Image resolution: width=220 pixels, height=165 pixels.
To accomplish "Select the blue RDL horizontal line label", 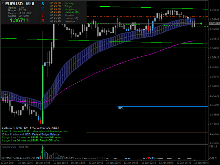I will [x=121, y=108].
